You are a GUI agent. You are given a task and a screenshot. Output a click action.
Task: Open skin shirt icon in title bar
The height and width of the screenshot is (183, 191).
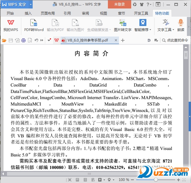click(x=141, y=4)
